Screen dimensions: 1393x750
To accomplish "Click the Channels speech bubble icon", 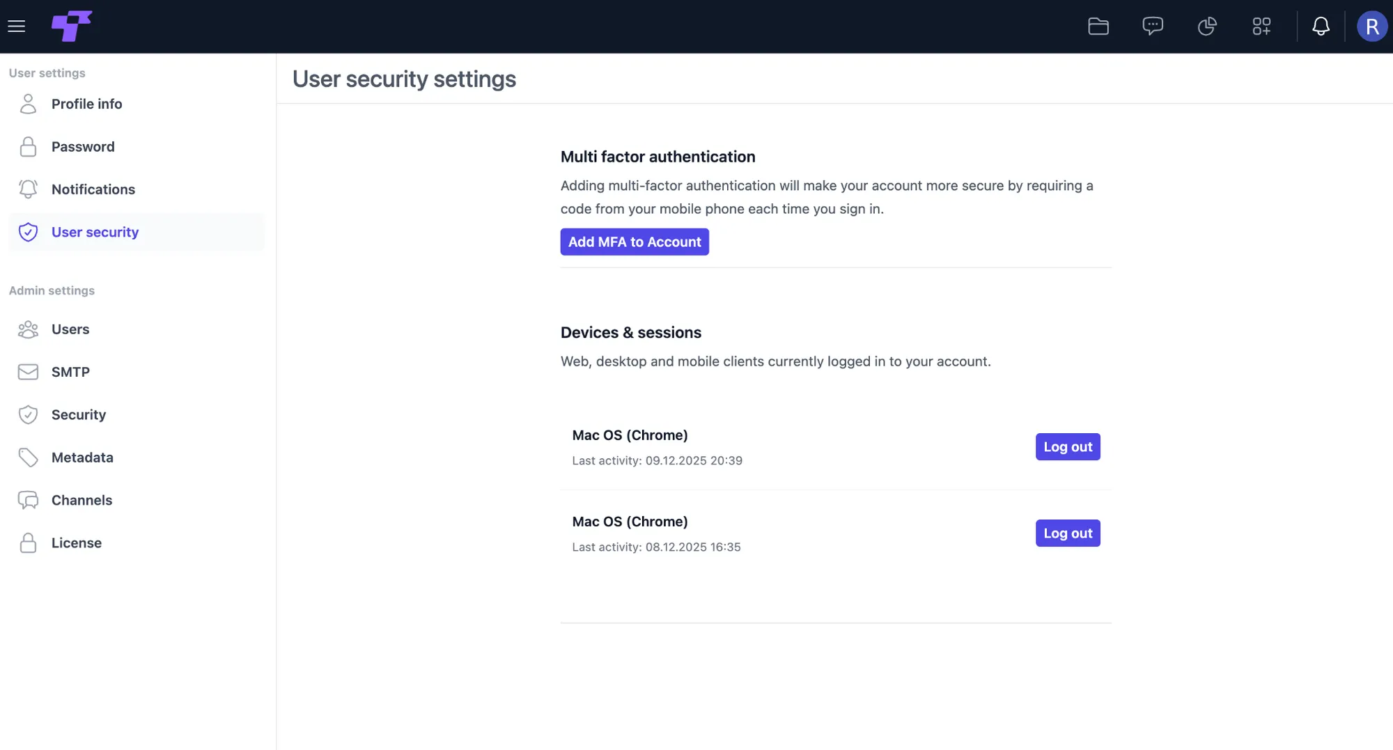I will (28, 500).
